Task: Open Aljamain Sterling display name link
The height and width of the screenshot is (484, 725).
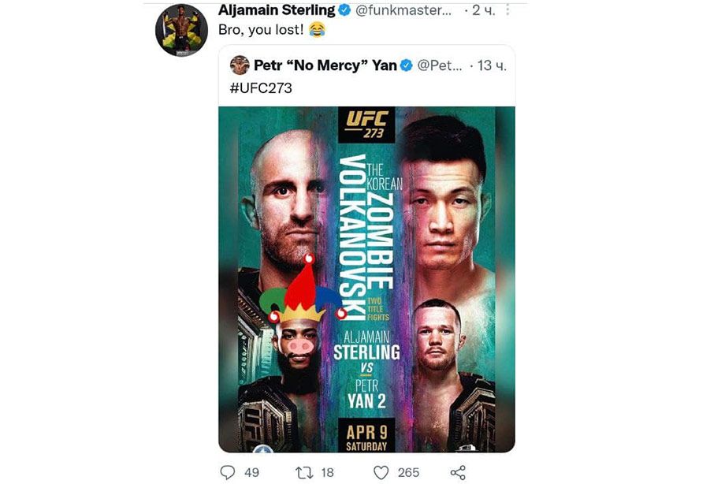Action: click(x=277, y=9)
